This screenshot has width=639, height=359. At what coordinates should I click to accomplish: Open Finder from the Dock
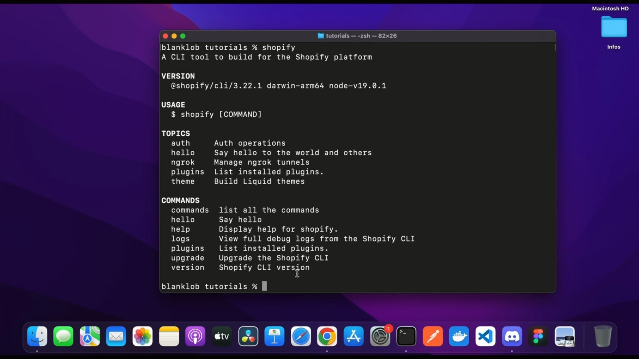point(37,336)
